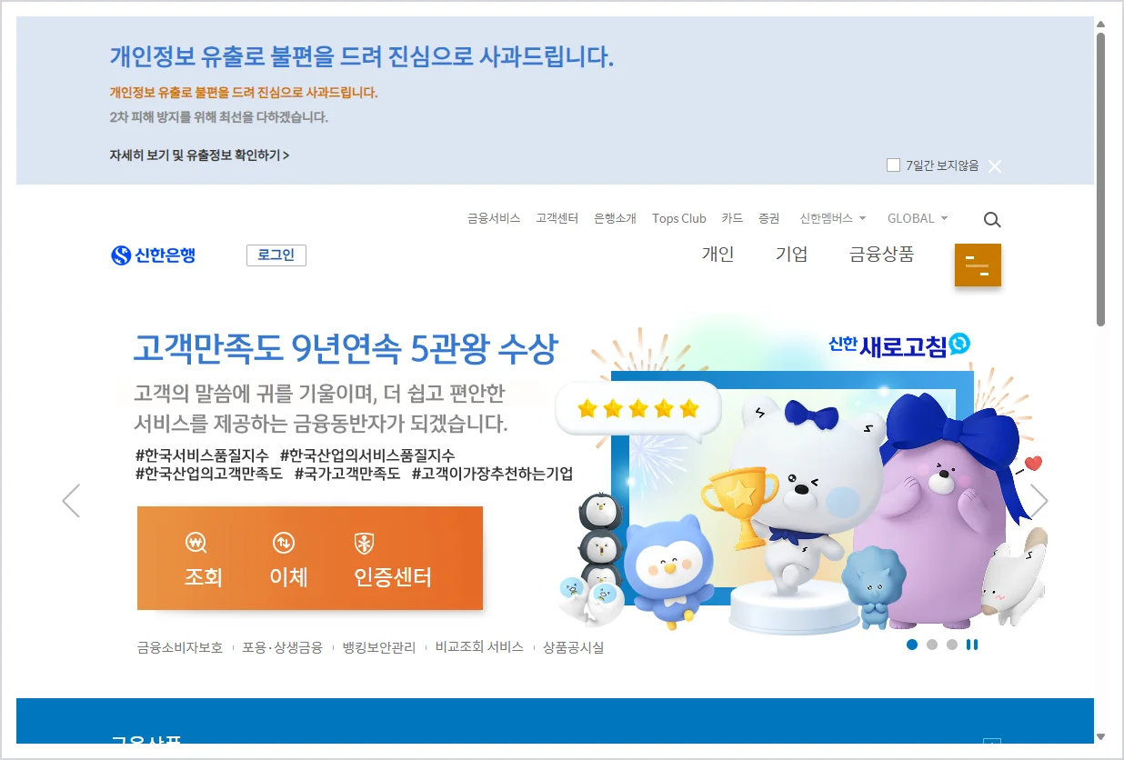This screenshot has width=1124, height=760.
Task: Open the 이체 transfer shortcut
Action: click(x=288, y=560)
